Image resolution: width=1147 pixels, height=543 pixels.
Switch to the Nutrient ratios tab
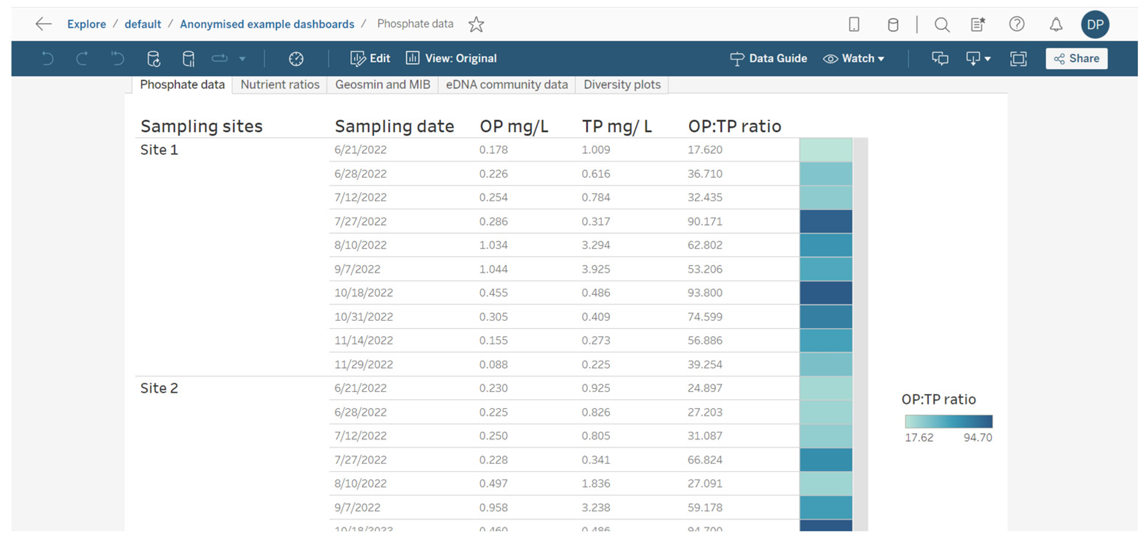click(x=280, y=85)
